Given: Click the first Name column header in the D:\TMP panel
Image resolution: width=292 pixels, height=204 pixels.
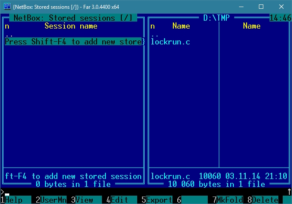Looking at the screenshot, I should point(181,26).
